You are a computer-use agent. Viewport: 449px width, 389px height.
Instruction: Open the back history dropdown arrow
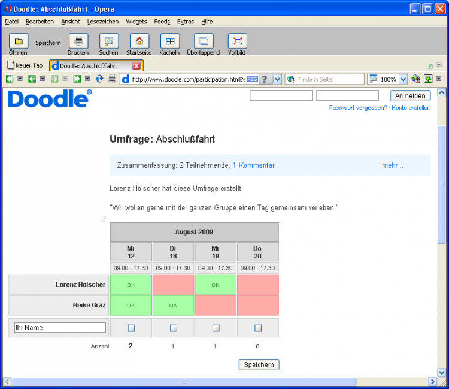43,79
